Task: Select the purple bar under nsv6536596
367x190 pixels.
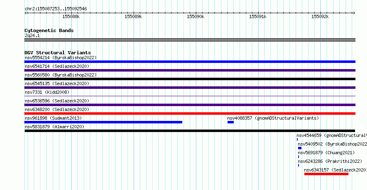Action: pos(190,105)
